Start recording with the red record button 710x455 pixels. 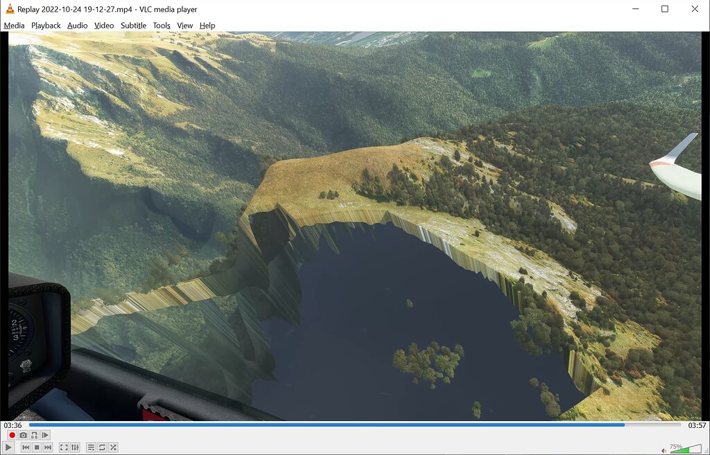[x=12, y=436]
